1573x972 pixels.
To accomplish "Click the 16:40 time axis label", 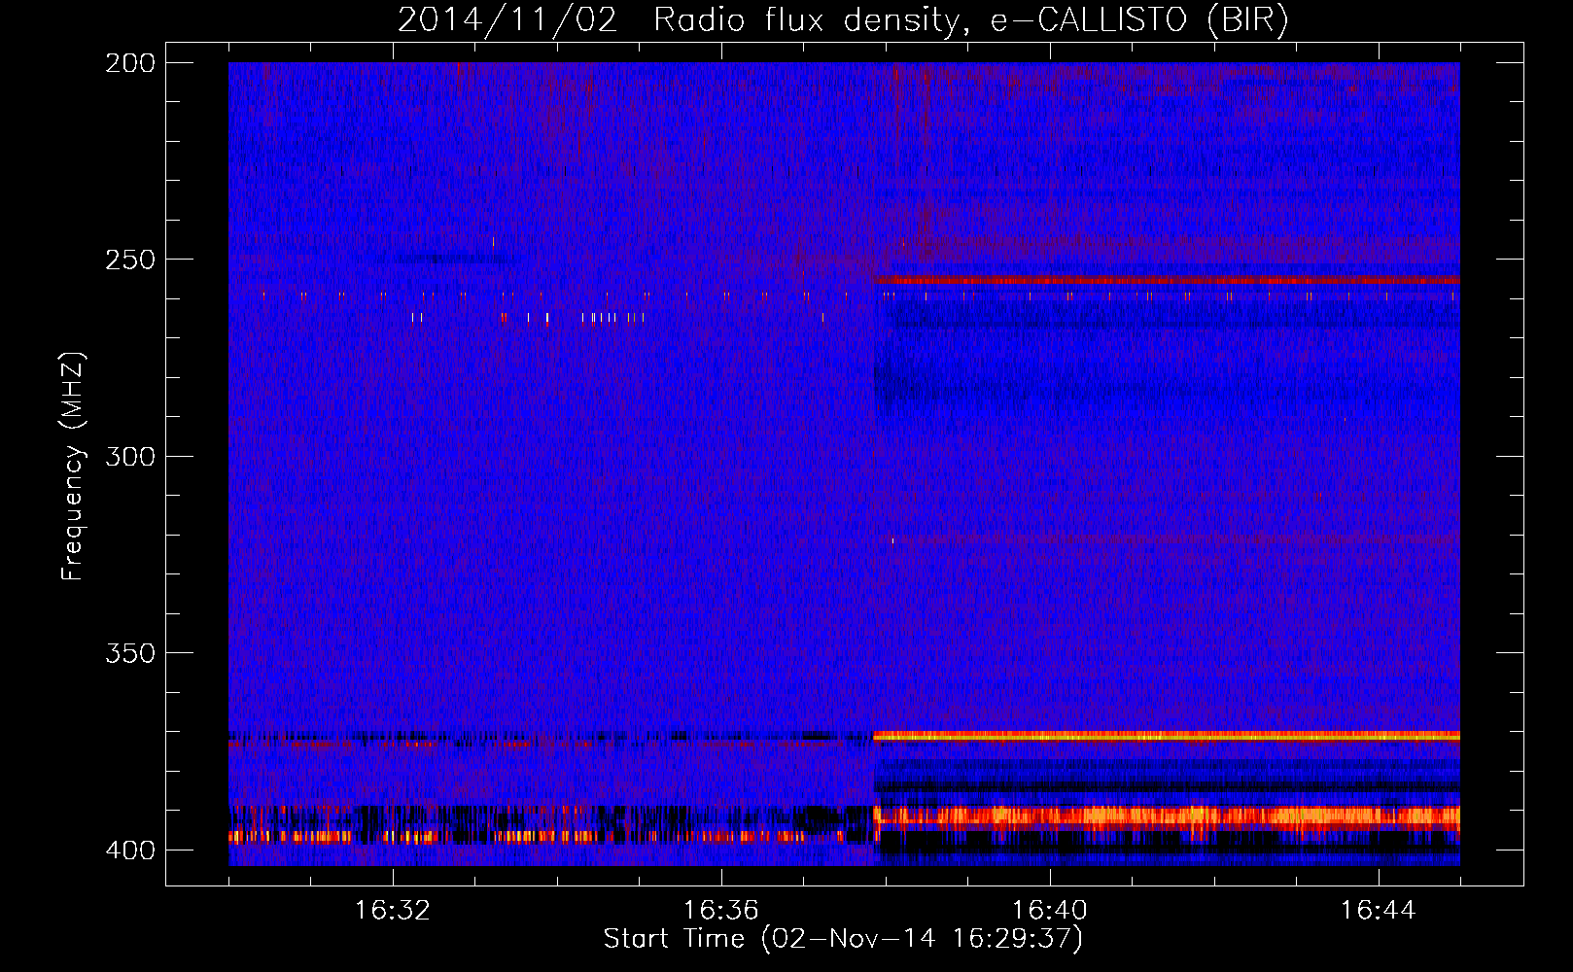I will pyautogui.click(x=1050, y=911).
